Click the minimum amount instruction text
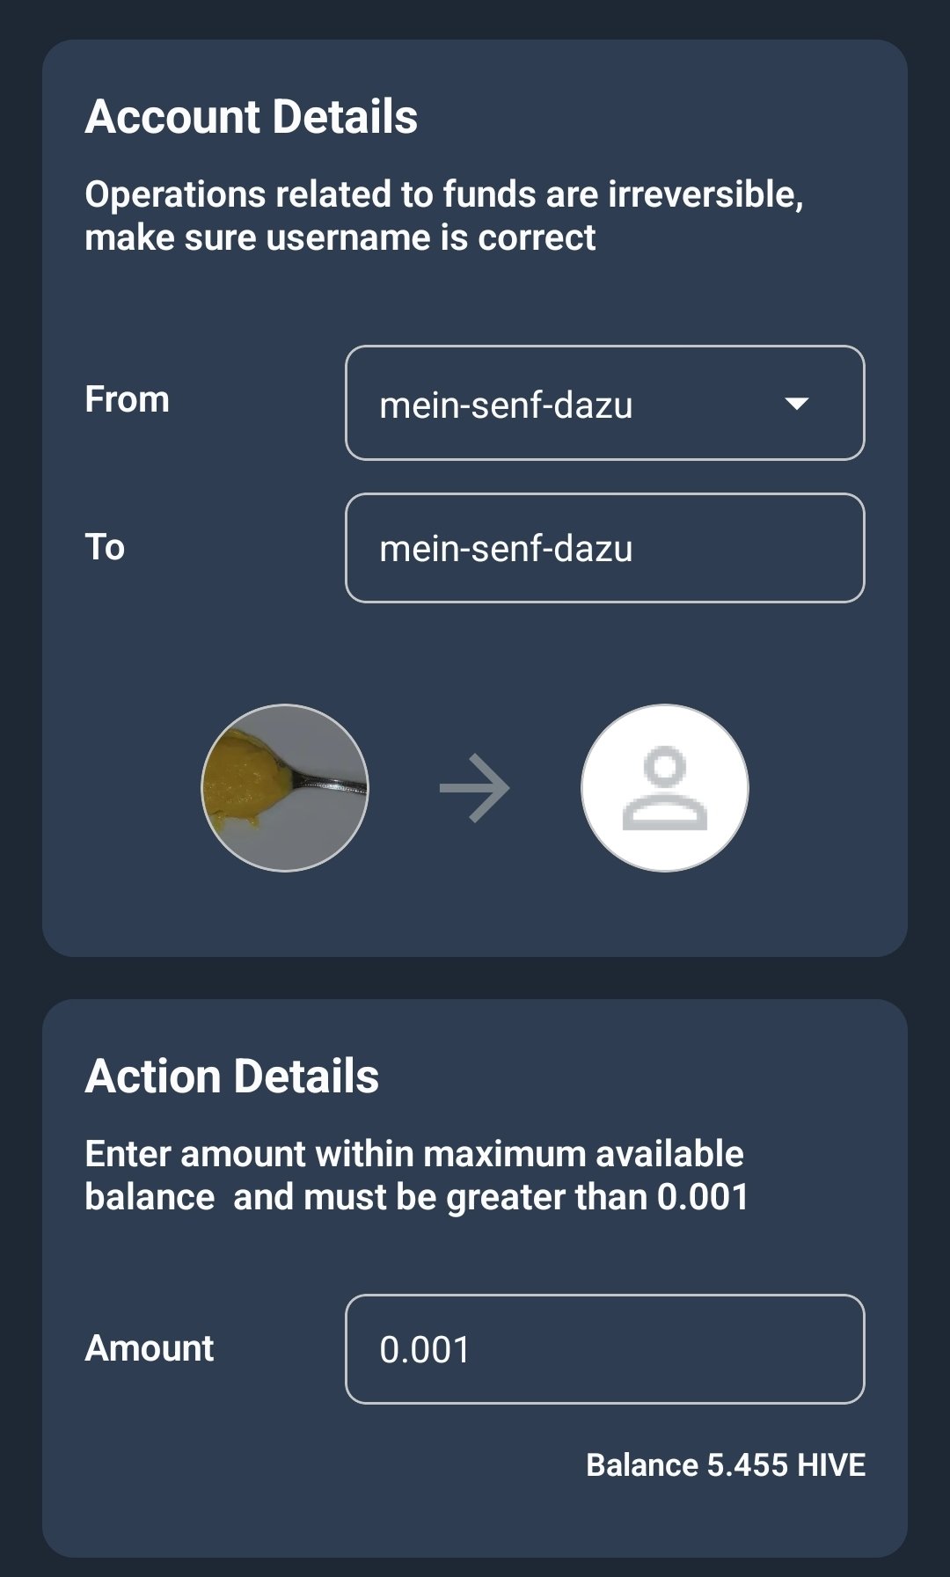The height and width of the screenshot is (1577, 950). [x=416, y=1175]
